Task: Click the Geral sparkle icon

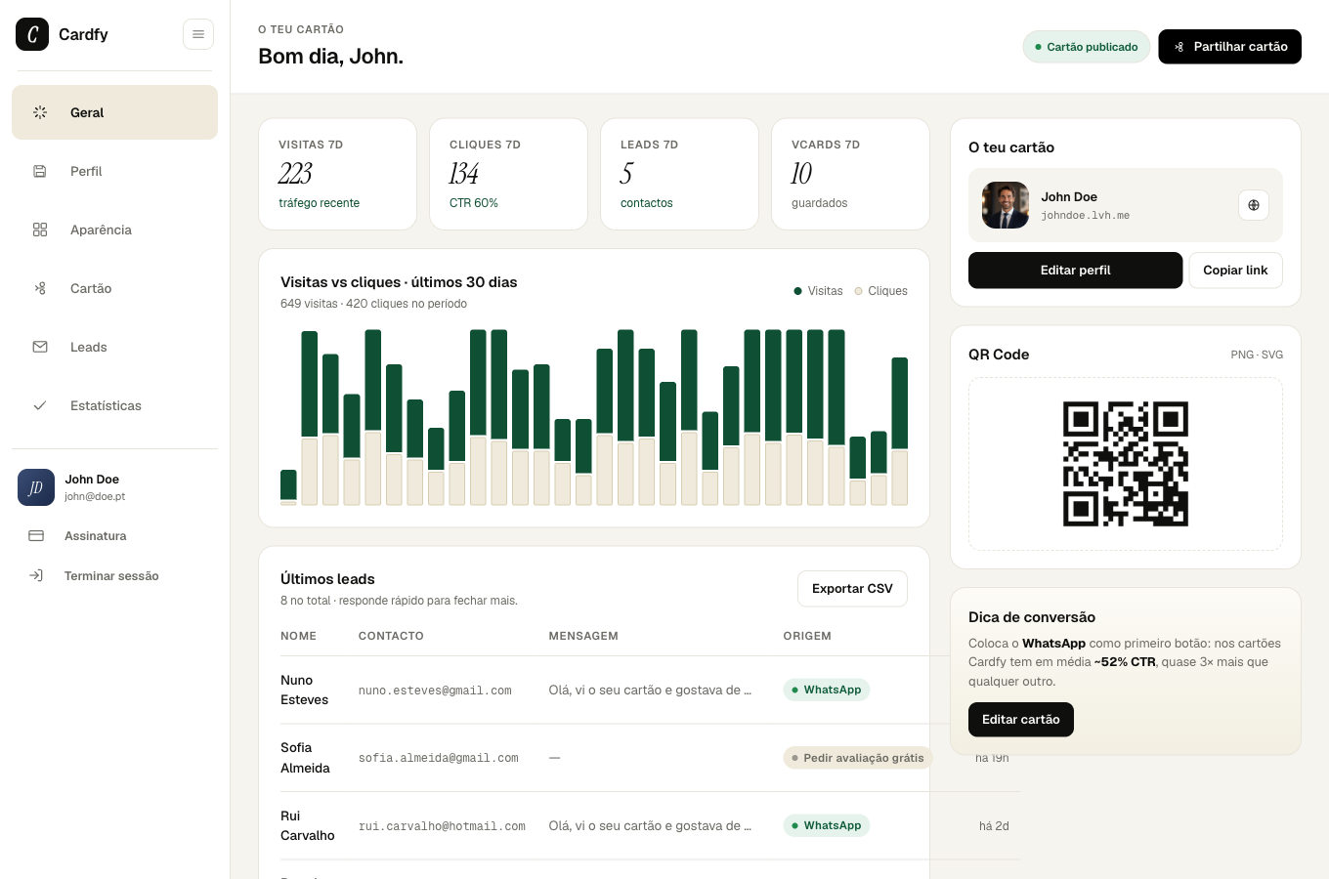Action: pyautogui.click(x=40, y=112)
